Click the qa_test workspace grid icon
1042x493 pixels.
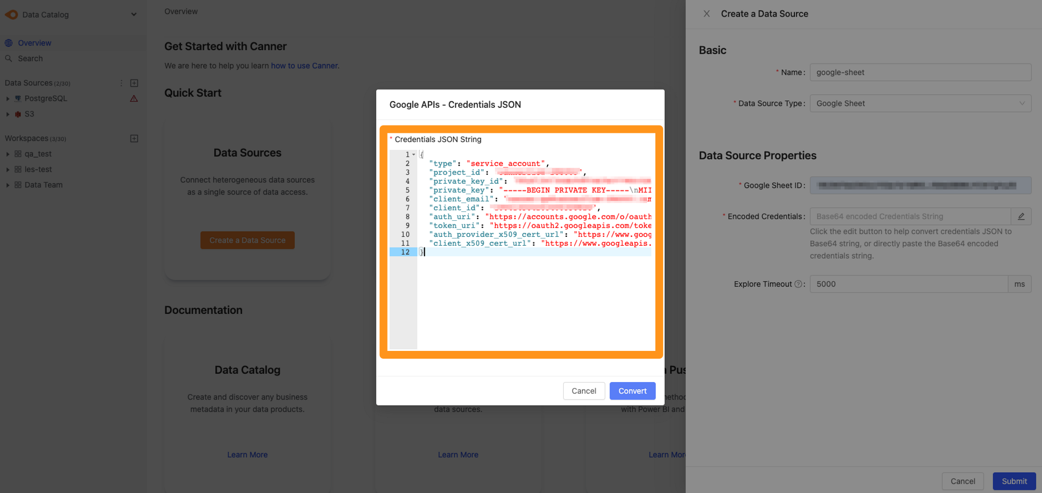coord(18,154)
